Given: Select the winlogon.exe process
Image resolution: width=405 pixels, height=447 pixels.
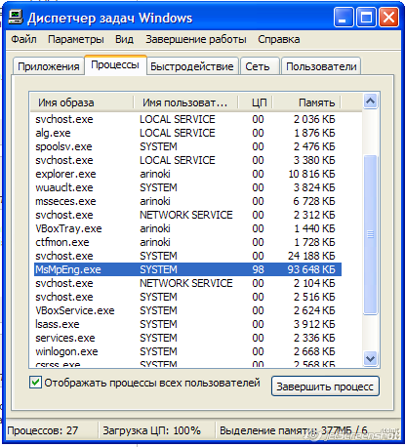Looking at the screenshot, I should [187, 351].
